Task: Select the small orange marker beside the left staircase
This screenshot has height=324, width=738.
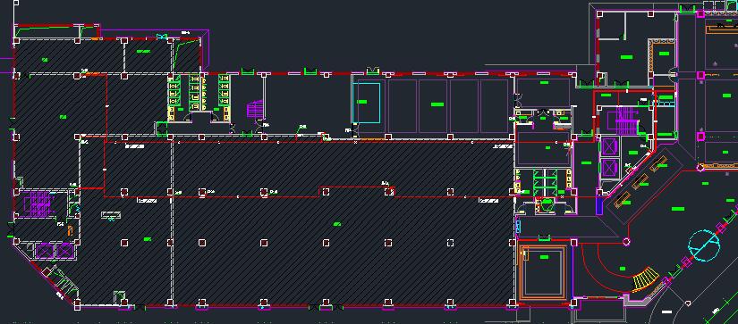Action: point(70,230)
